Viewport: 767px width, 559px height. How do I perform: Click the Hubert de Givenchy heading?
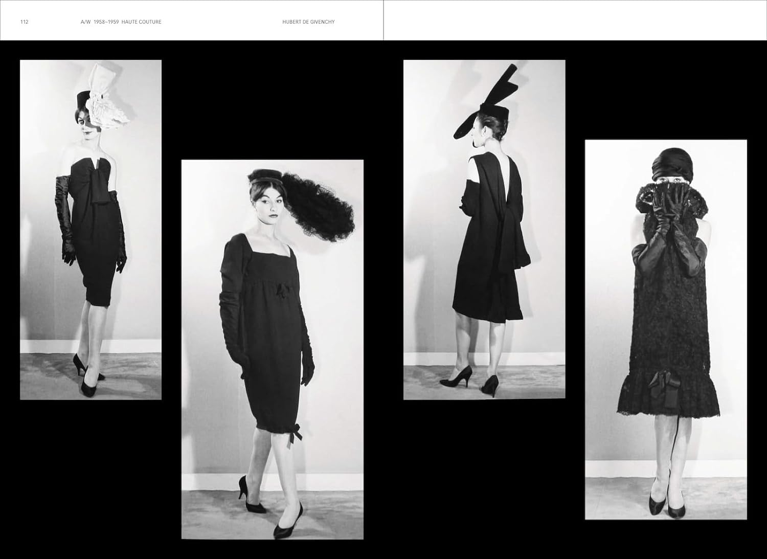(308, 22)
